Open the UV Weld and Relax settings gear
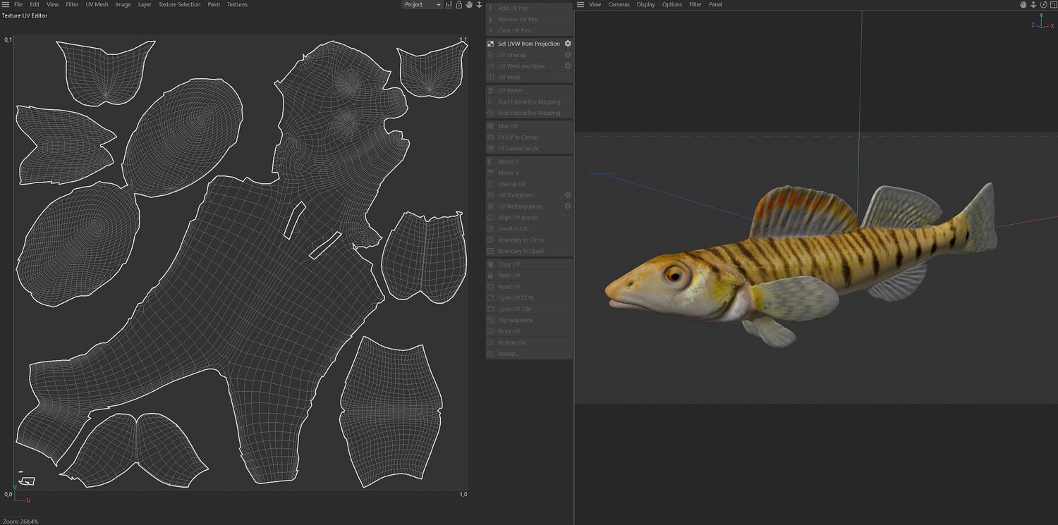The image size is (1058, 525). point(568,66)
